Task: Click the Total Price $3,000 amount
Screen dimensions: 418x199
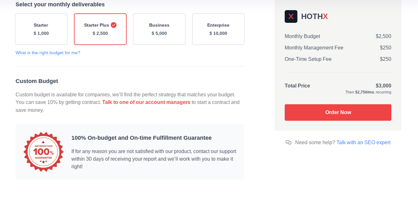Action: tap(383, 86)
